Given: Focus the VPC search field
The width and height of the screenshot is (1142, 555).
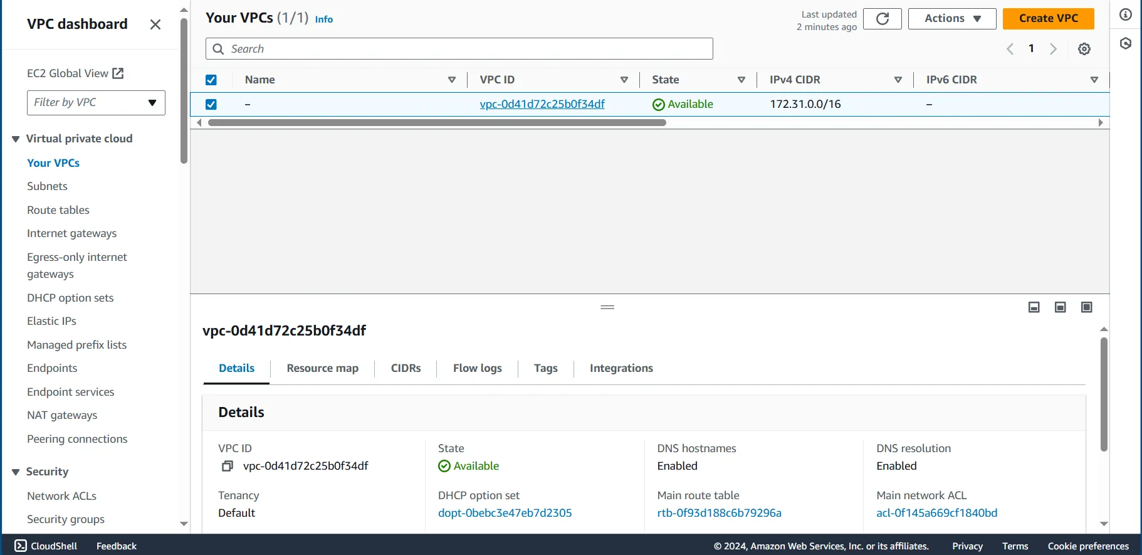Looking at the screenshot, I should [x=459, y=49].
